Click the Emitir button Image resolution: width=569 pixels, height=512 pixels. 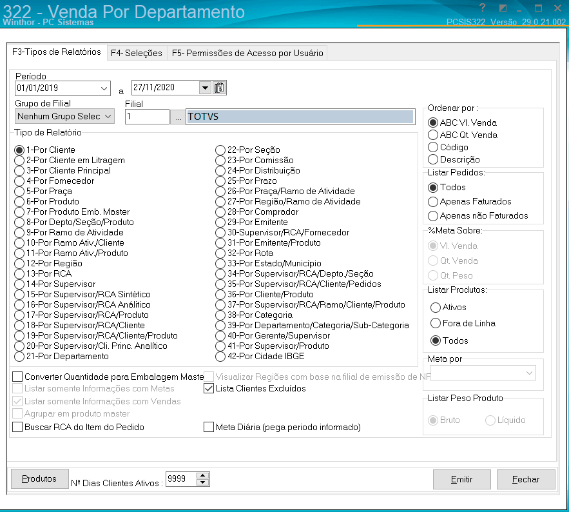(461, 479)
